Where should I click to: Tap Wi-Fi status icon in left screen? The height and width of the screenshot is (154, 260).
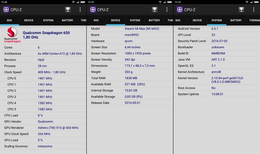pos(73,2)
